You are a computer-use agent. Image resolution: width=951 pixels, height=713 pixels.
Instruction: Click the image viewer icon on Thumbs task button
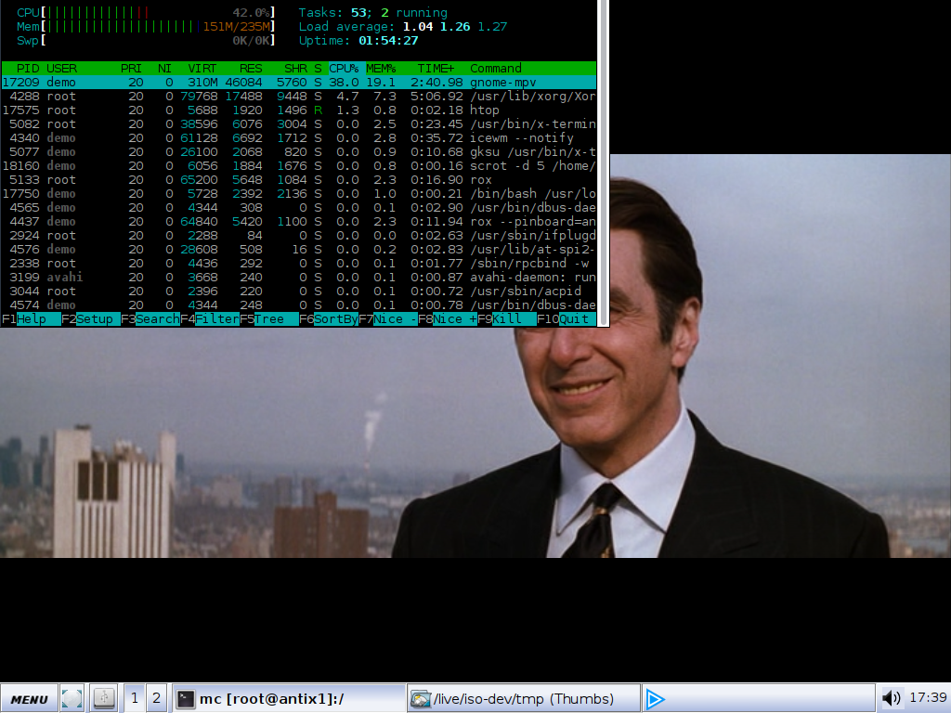(421, 699)
